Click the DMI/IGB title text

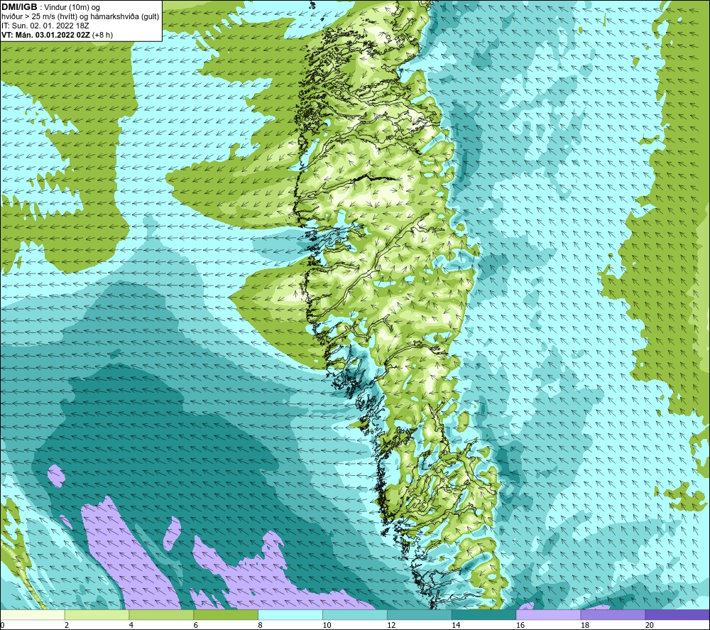(19, 7)
